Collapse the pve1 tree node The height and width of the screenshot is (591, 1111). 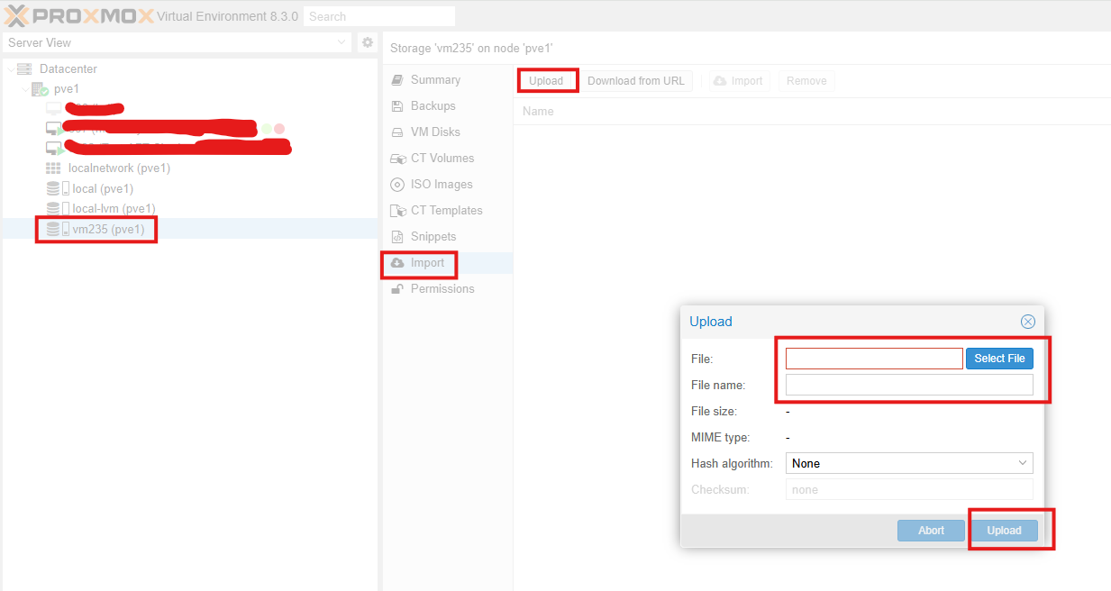tap(25, 89)
